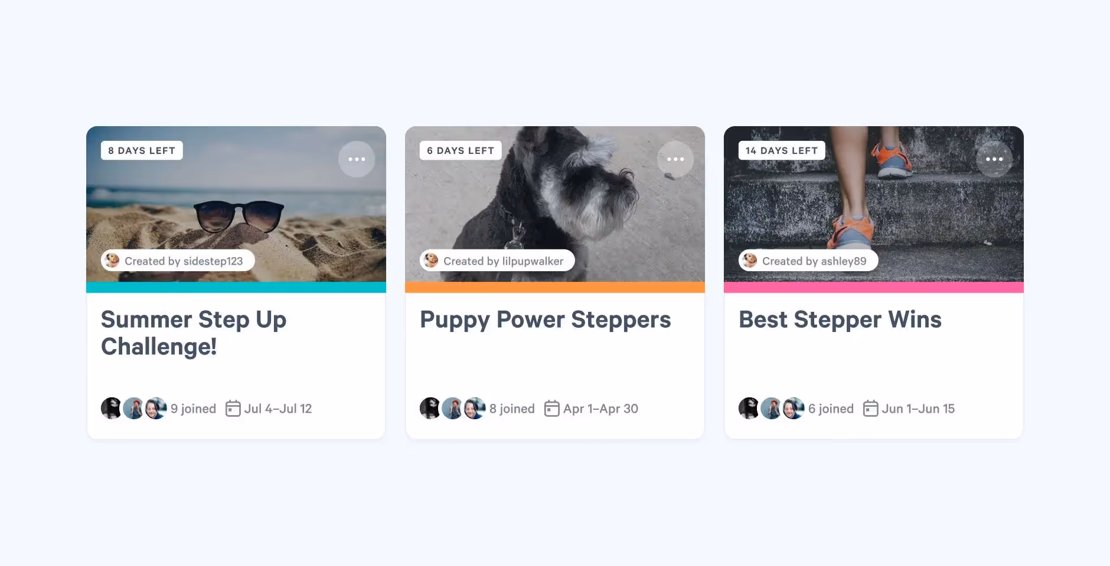
Task: Open Best Stepper Wins title
Action: 840,320
